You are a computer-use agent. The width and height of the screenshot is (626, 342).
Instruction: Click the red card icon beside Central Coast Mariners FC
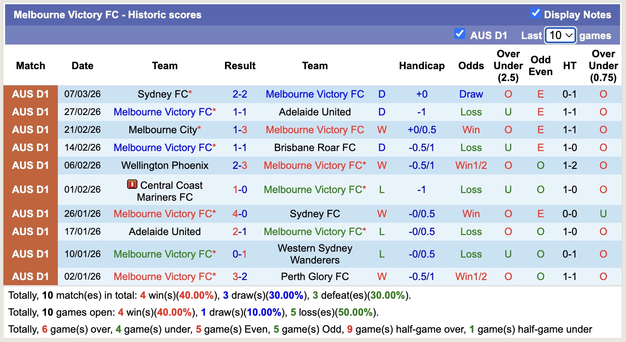tap(133, 185)
